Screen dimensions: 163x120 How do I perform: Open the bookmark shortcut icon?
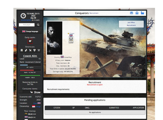coord(22,50)
